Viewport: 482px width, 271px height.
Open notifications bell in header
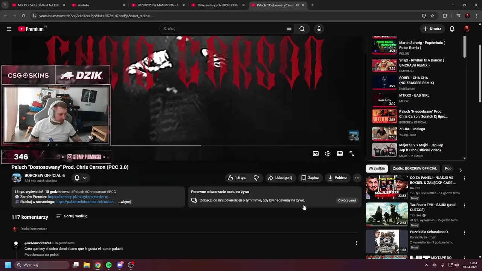click(452, 29)
